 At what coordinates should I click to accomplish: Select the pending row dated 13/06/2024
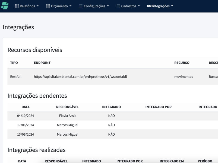[x=25, y=134]
